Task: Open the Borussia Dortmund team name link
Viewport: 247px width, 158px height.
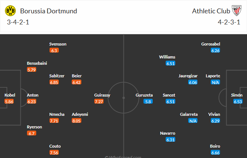Action: [x=48, y=11]
